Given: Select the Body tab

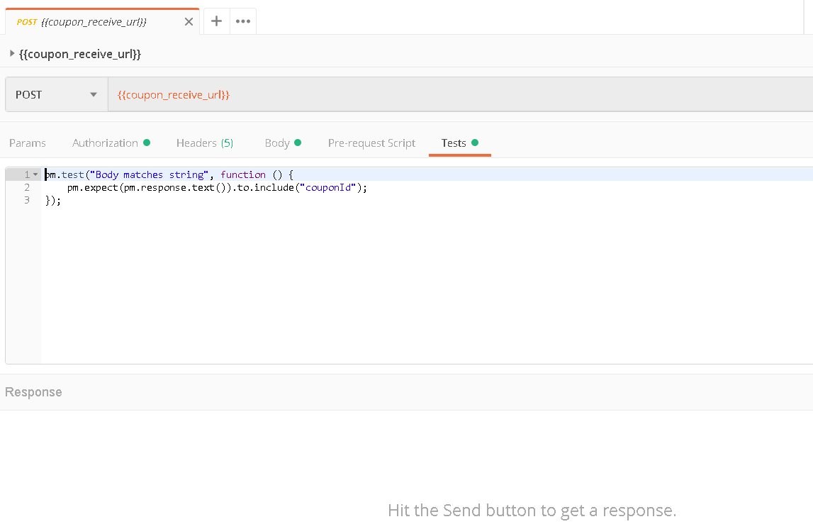Looking at the screenshot, I should [278, 143].
